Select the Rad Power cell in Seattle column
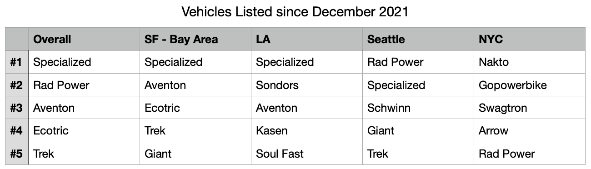 tap(418, 62)
